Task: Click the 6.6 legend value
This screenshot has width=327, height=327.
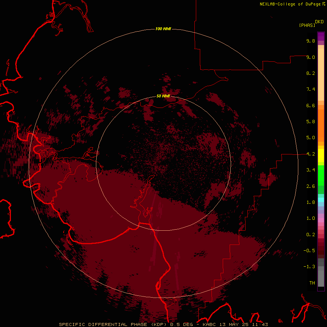Action: coord(311,105)
